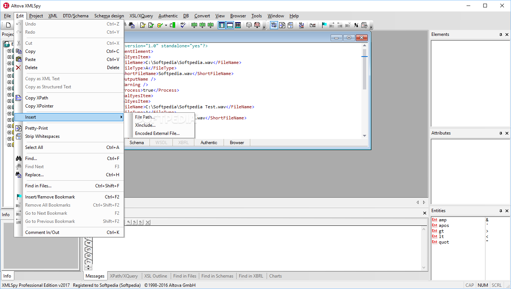Switch to the Browser view tab
Screen dimensions: 511x289
[237, 143]
